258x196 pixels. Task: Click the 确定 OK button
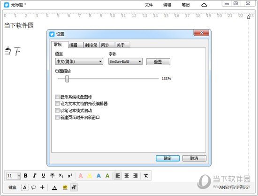coord(167,158)
